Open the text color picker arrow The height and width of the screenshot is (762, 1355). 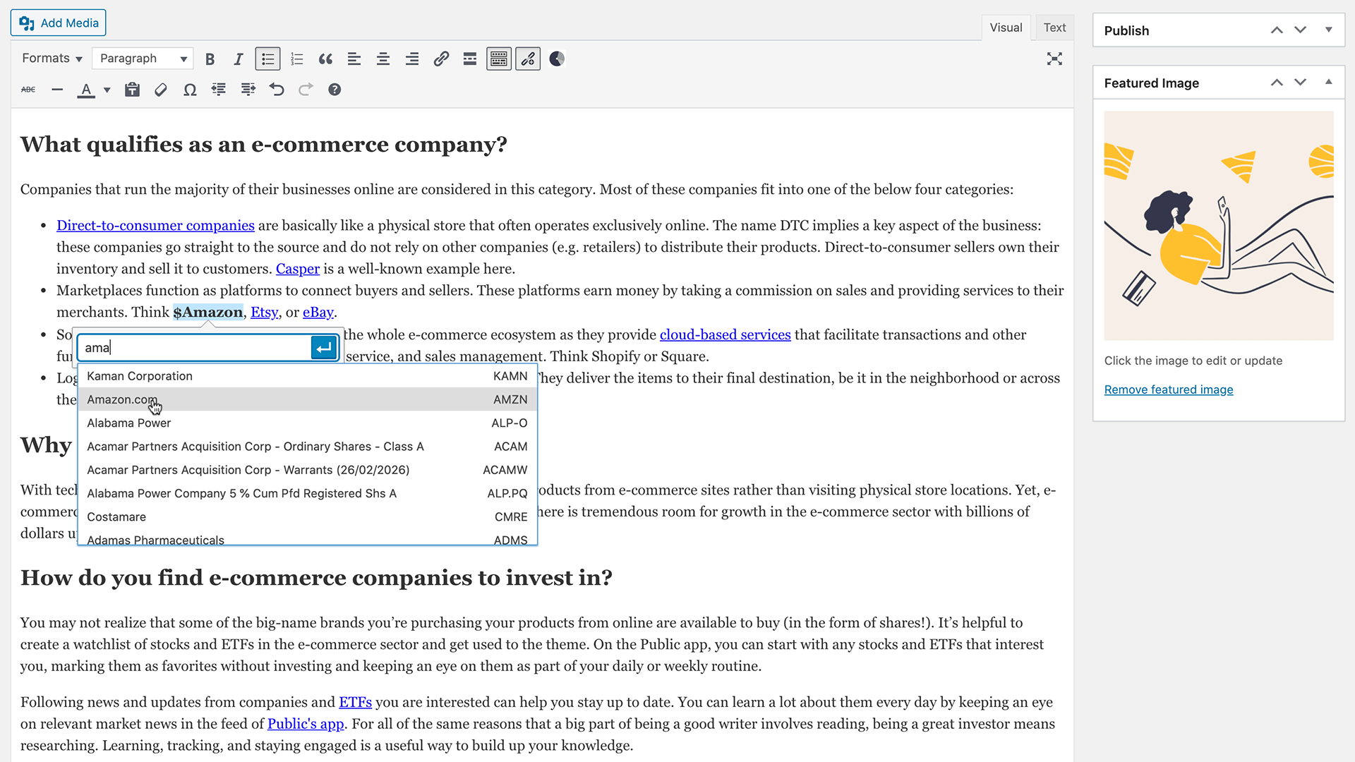point(107,90)
